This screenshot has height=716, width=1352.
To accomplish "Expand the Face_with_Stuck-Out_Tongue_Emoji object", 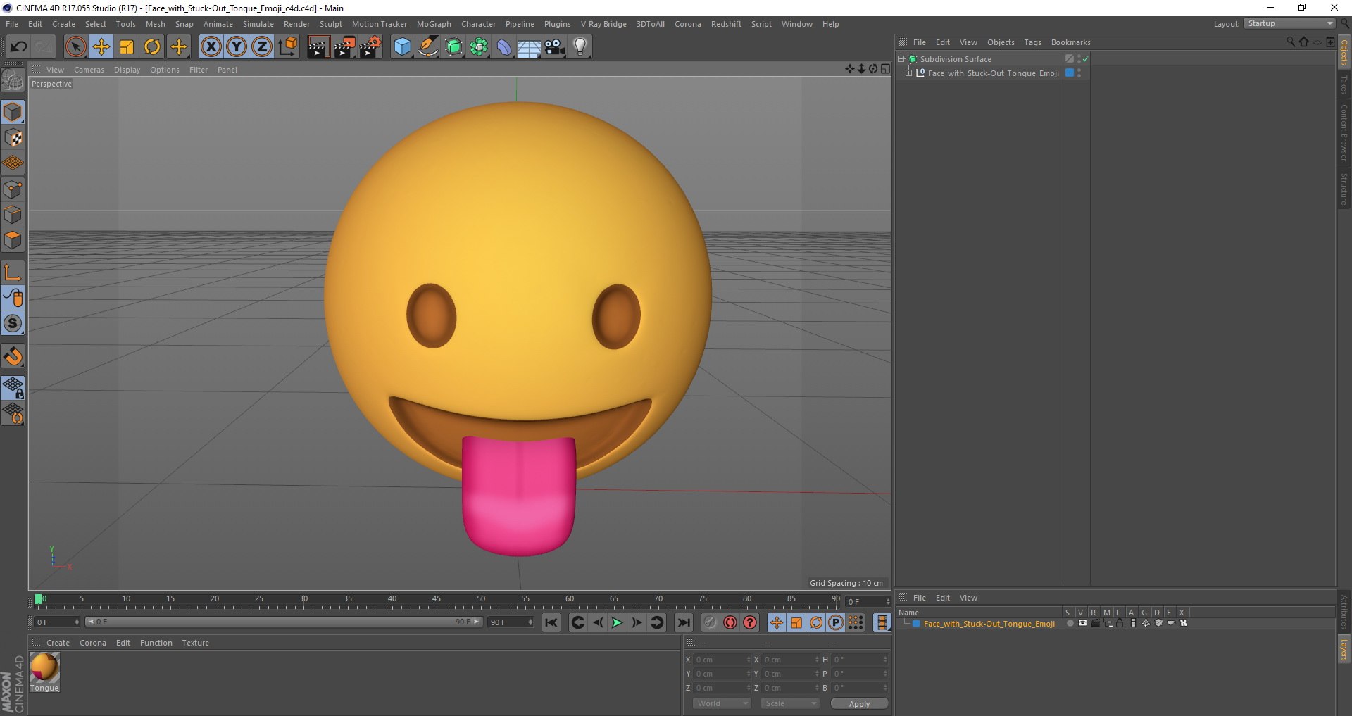I will coord(908,73).
